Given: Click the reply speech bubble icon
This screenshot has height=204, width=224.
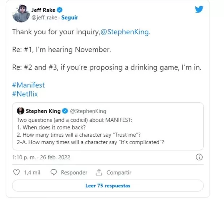Looking at the screenshot, I should (x=54, y=173).
